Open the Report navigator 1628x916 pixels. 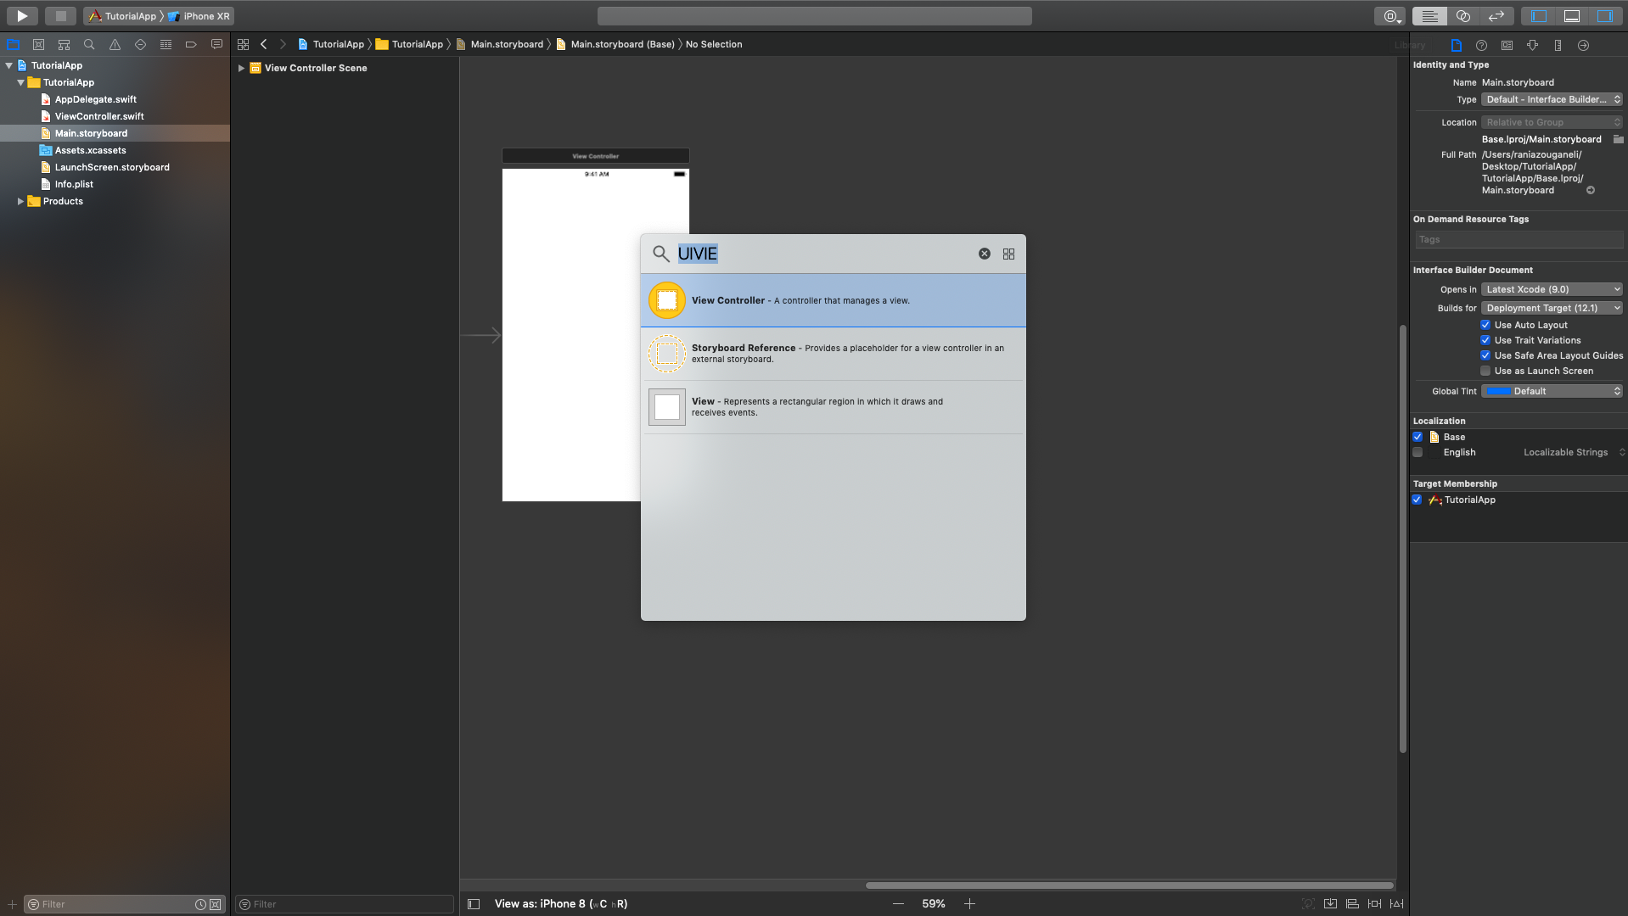click(x=216, y=44)
